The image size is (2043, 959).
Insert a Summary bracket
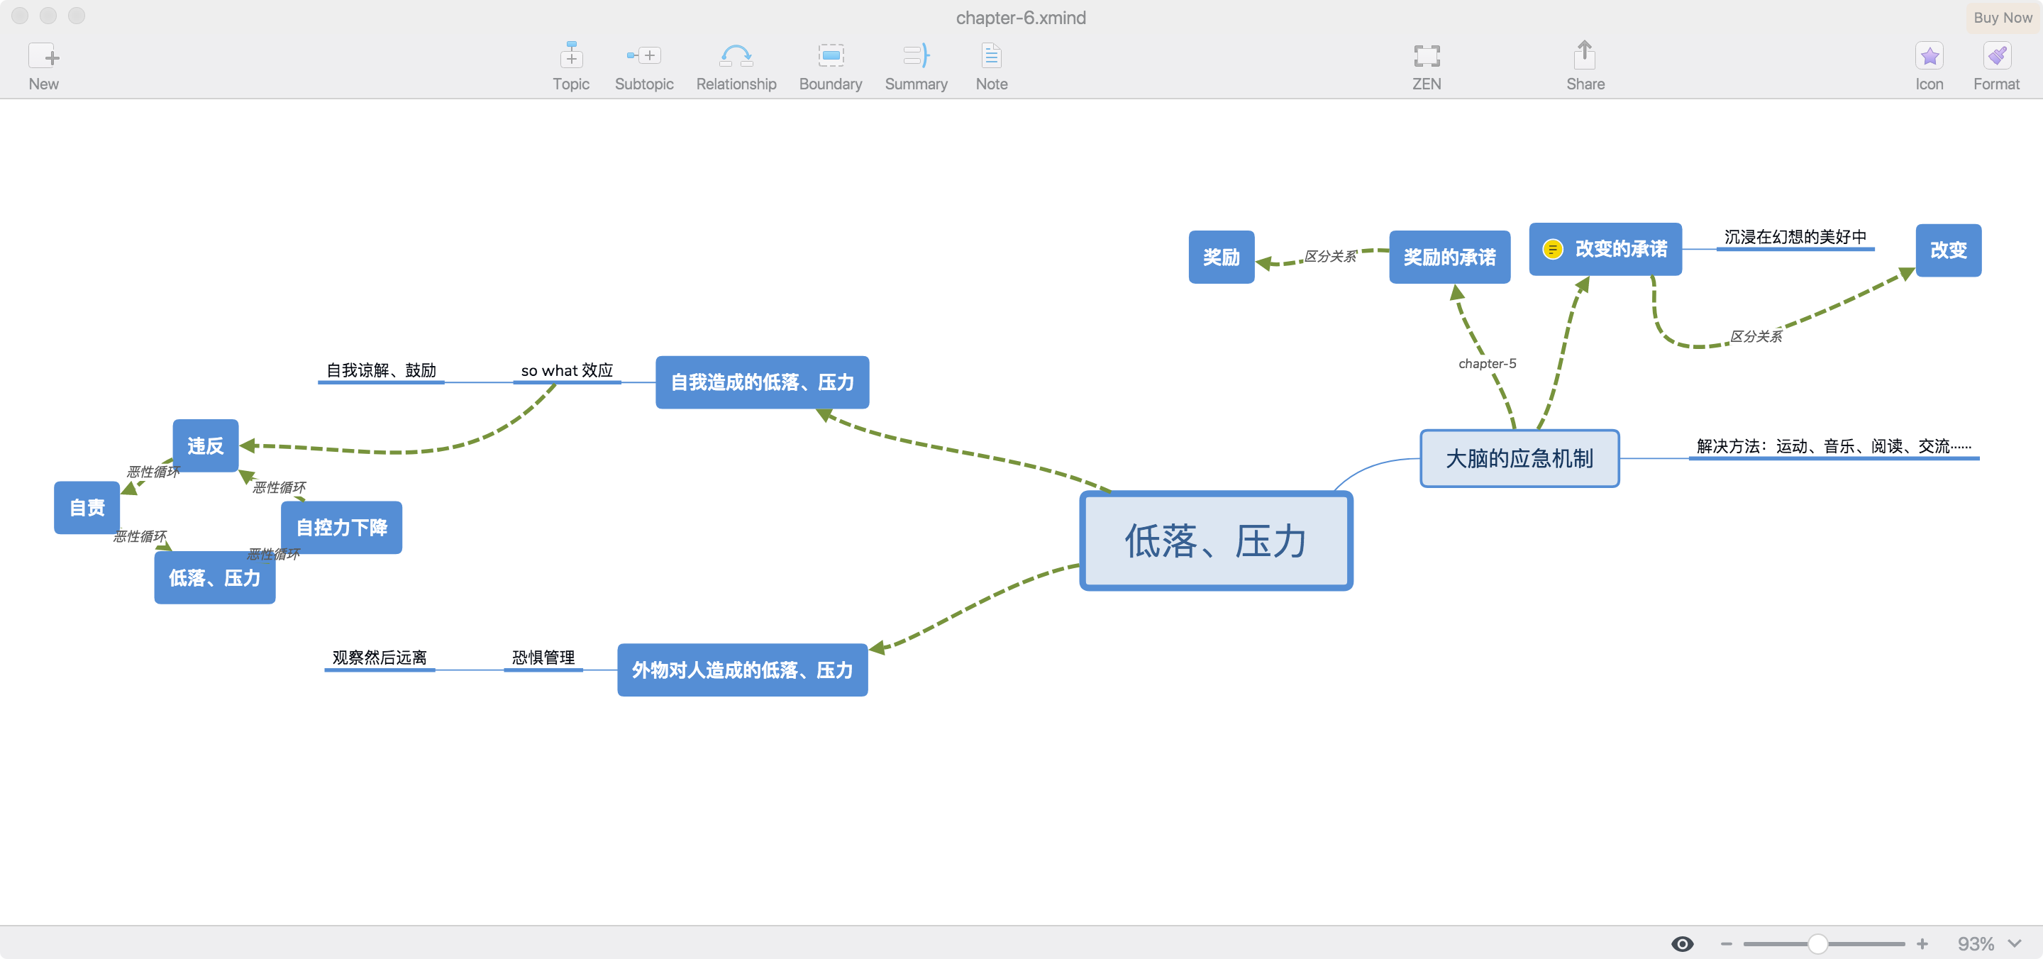[x=915, y=56]
